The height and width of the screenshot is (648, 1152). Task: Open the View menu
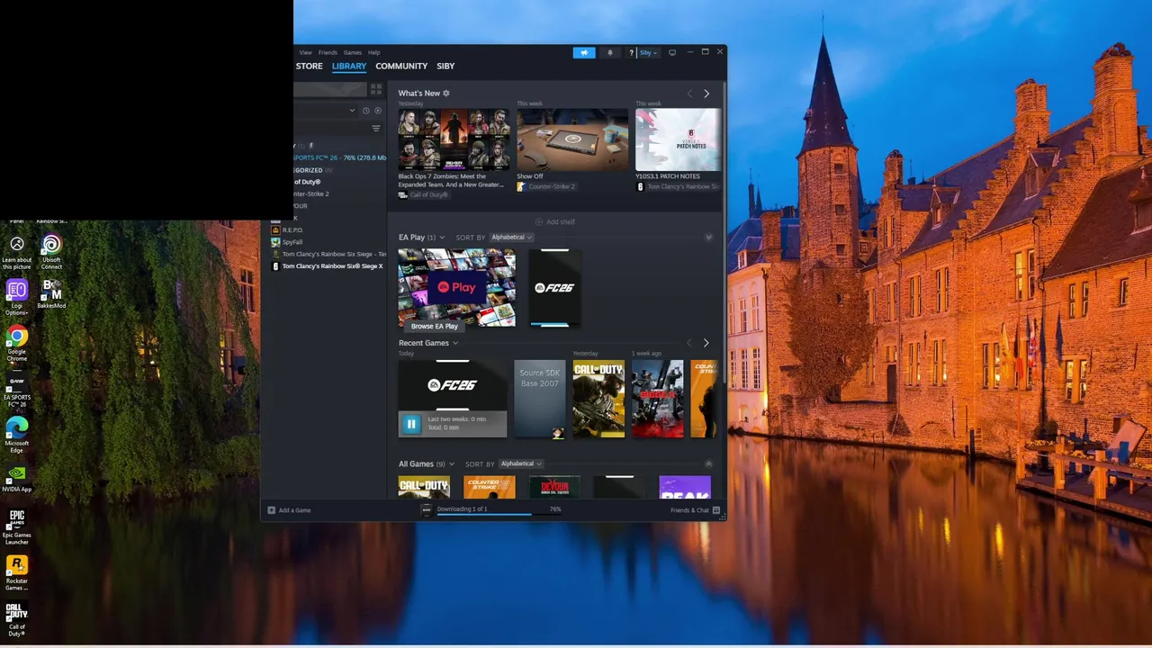coord(306,52)
